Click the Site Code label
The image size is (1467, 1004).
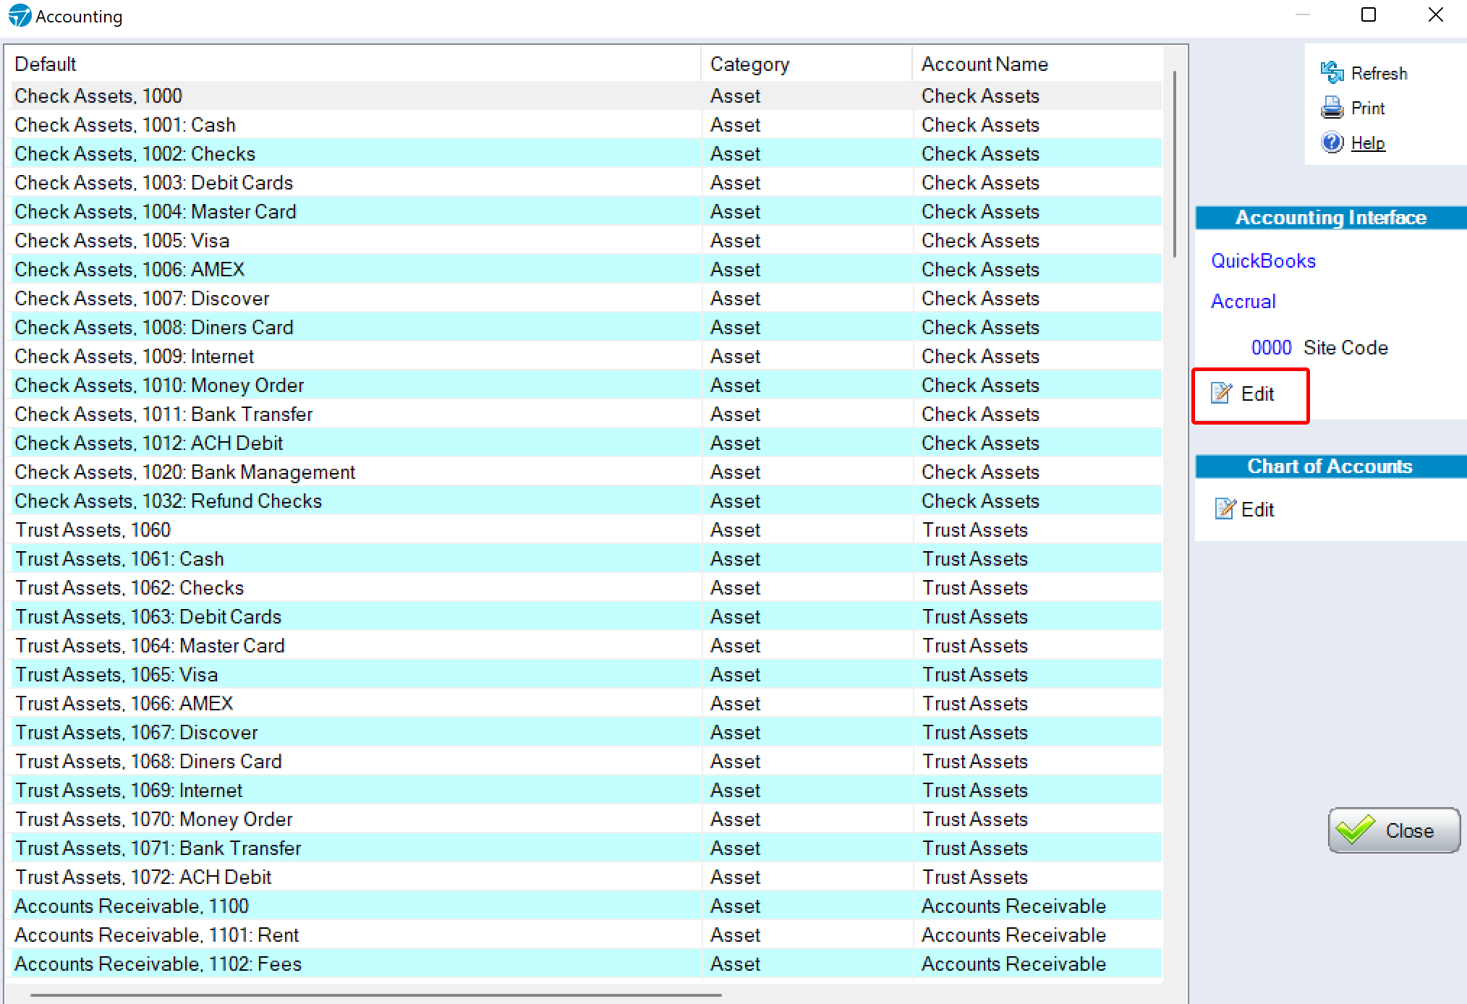1345,347
